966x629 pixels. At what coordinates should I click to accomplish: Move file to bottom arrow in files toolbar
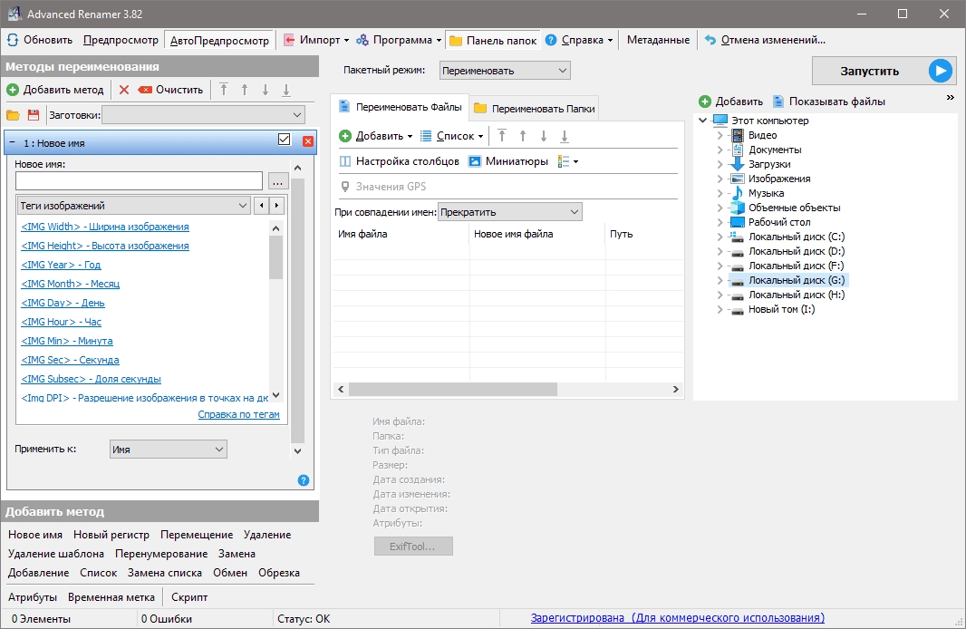click(x=565, y=136)
